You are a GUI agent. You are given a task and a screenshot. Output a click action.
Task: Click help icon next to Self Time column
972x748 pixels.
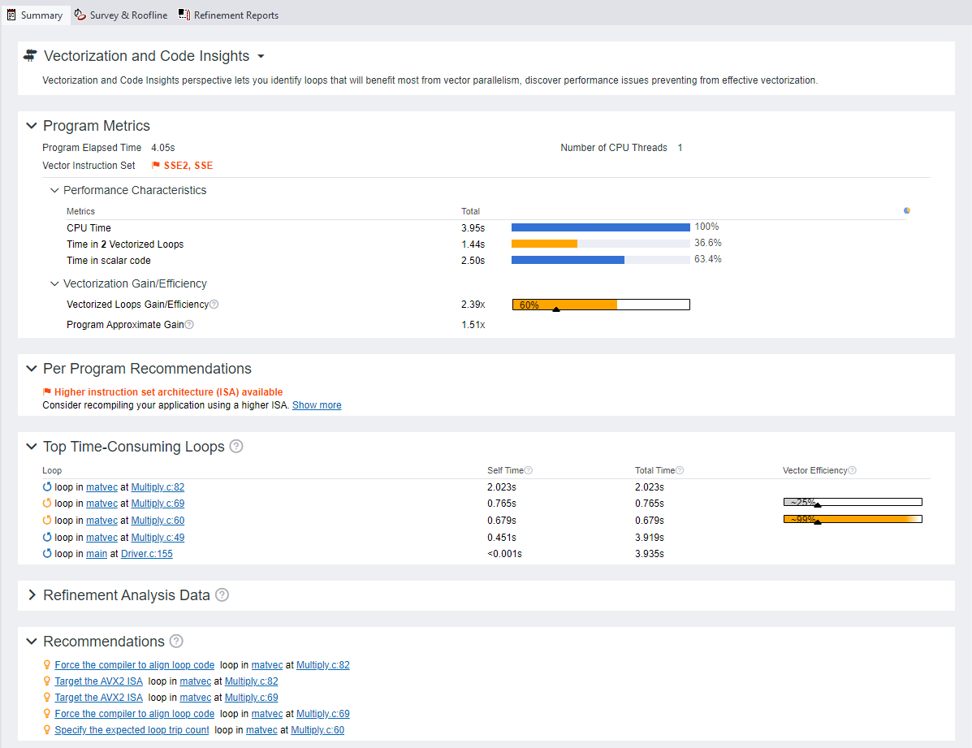pos(528,470)
